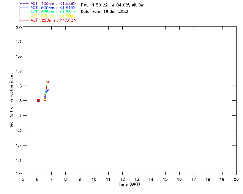
Task: Click x-axis tick label 12
Action: coord(122,179)
